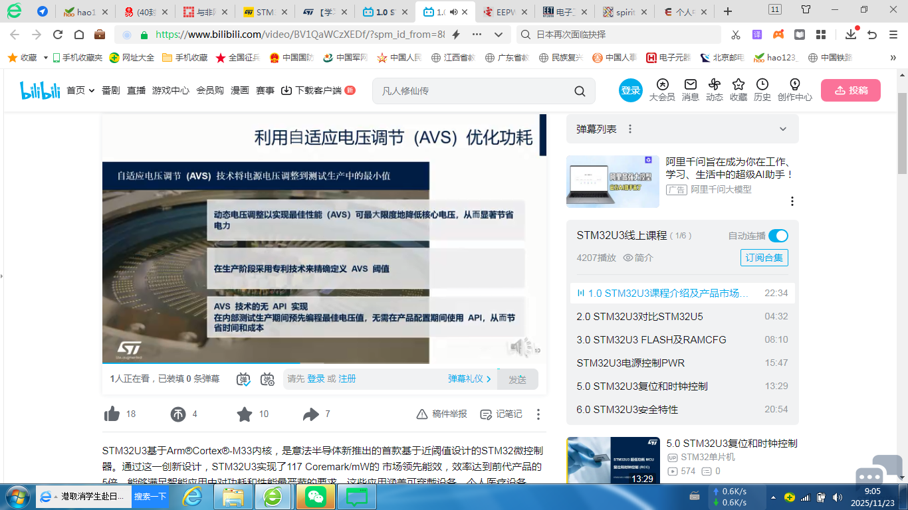Click the bilibili search magnifier icon

click(580, 91)
